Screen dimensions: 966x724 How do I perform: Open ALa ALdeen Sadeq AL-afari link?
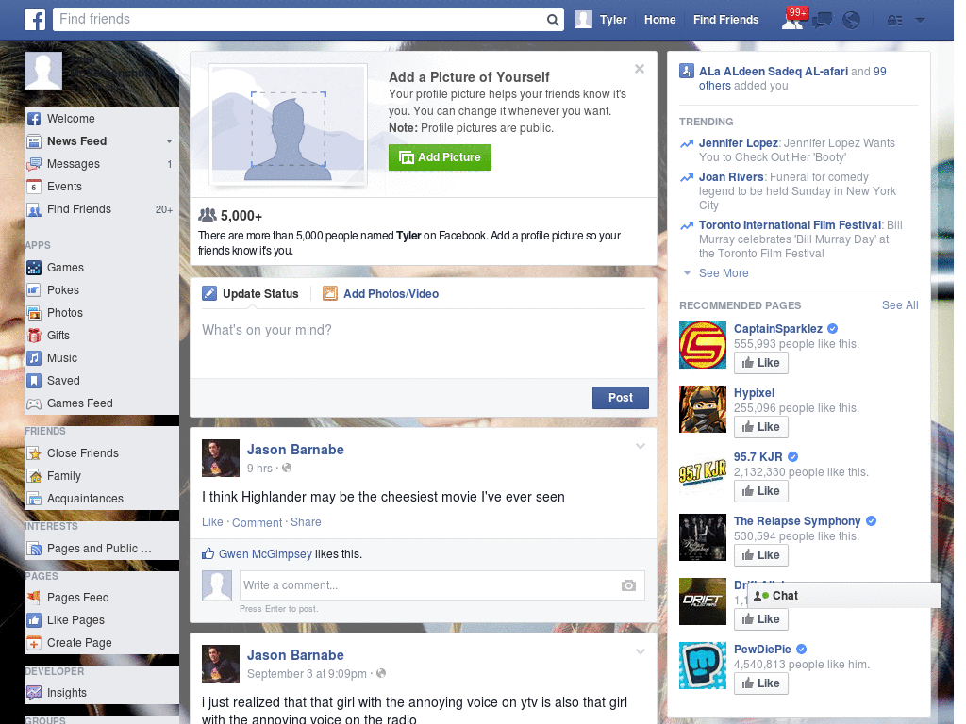(x=774, y=72)
